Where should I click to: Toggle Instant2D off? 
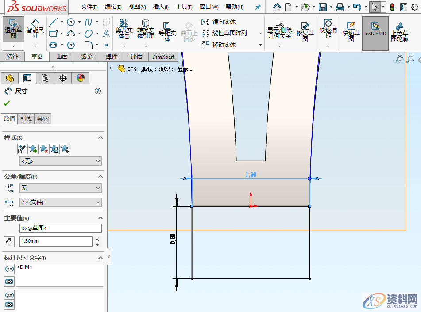click(x=375, y=32)
